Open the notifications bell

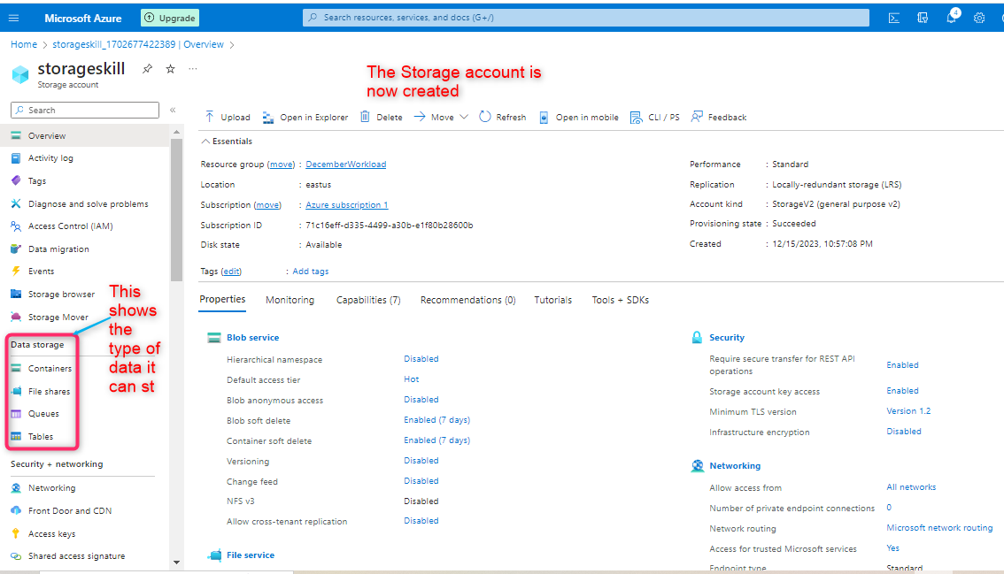952,18
